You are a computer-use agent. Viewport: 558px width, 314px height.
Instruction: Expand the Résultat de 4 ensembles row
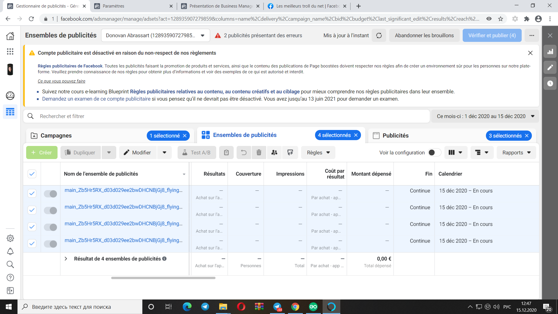(x=66, y=259)
